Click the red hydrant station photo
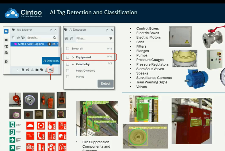Viewport: 225px width, 151px height. [192, 121]
